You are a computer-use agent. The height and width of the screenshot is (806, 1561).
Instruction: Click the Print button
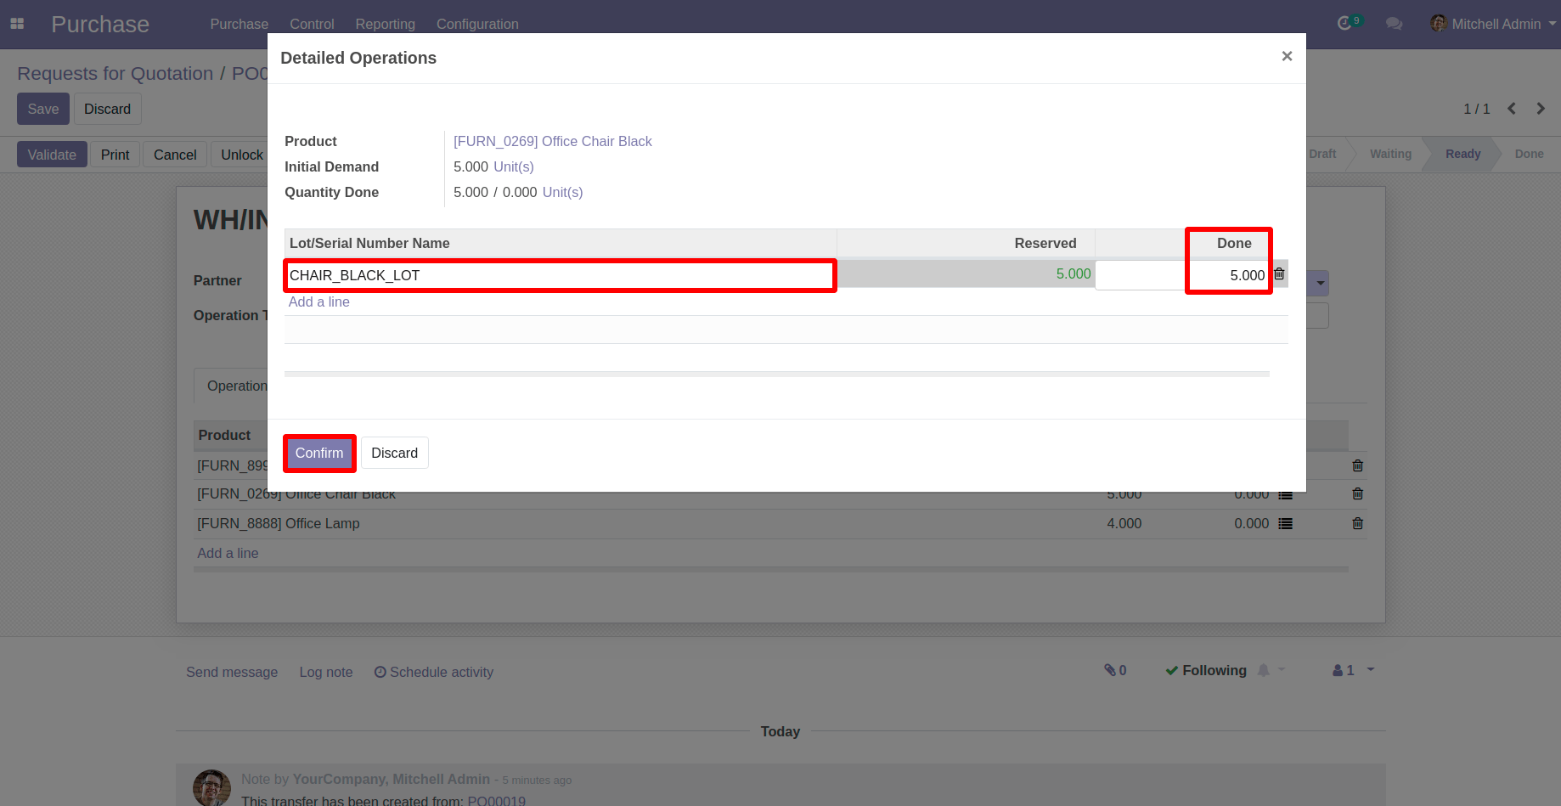(x=115, y=155)
